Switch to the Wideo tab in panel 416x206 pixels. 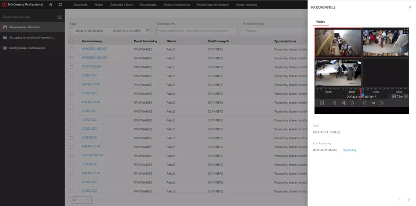click(x=321, y=21)
